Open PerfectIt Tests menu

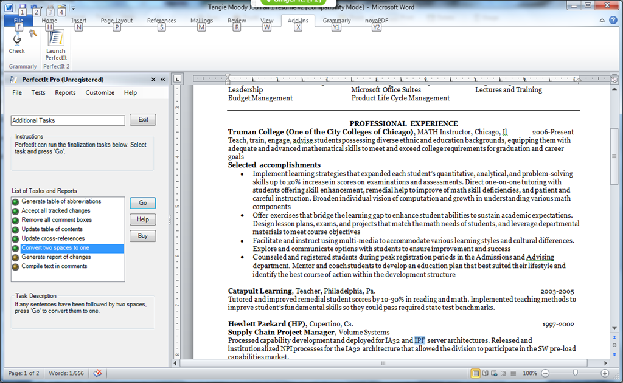click(38, 92)
